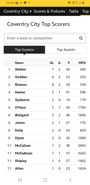
Task: Tap the image notification icon in status bar
Action: pyautogui.click(x=17, y=2)
